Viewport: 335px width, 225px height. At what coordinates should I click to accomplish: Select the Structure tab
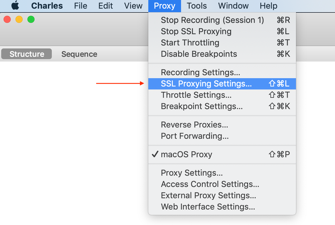27,54
